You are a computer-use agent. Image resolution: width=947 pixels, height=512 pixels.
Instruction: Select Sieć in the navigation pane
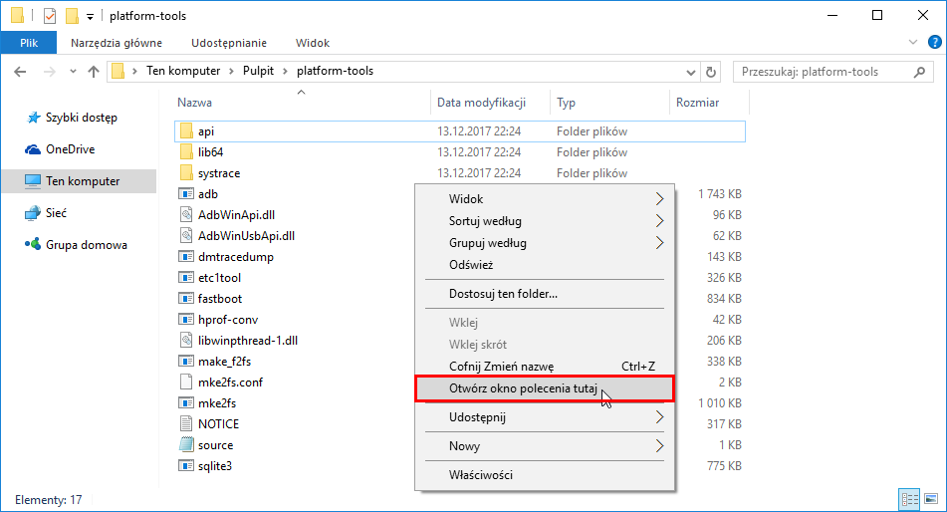(58, 213)
